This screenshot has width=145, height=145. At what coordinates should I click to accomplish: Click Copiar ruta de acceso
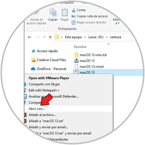(92, 16)
